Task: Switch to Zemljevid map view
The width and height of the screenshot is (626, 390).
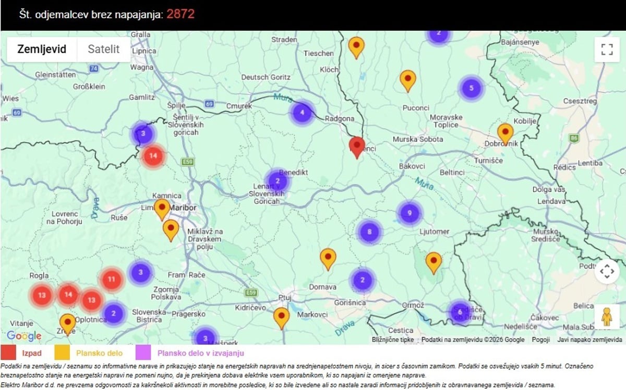Action: point(42,50)
